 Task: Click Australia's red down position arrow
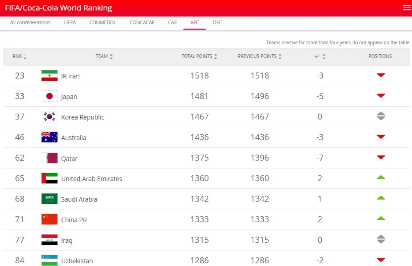(380, 137)
